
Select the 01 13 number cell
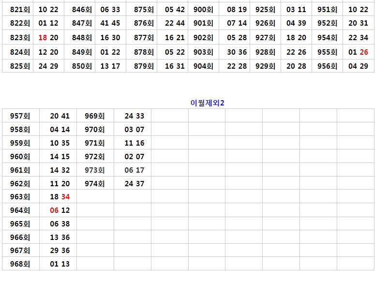(x=60, y=264)
